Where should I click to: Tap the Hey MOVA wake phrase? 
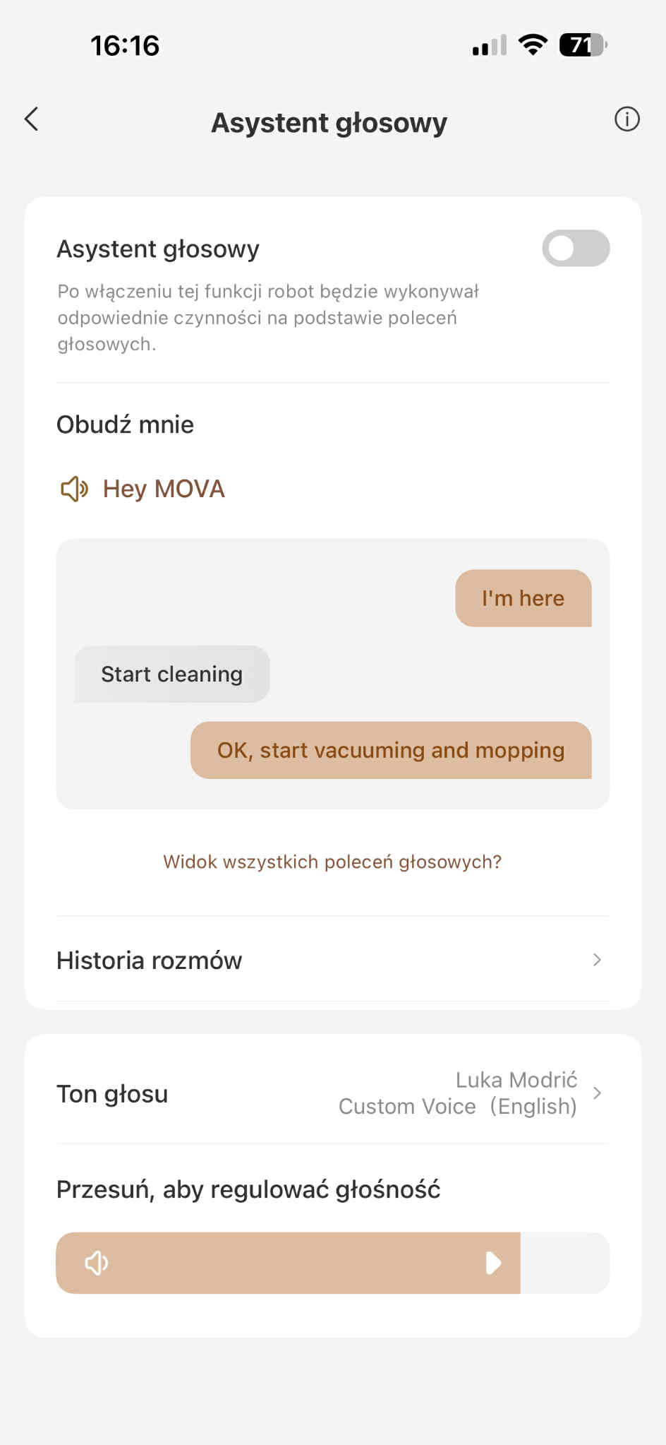164,489
